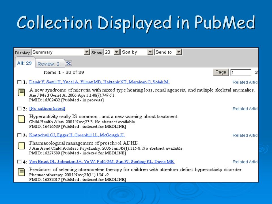This screenshot has width=272, height=204.
Task: Open the Send to dropdown
Action: [x=168, y=52]
